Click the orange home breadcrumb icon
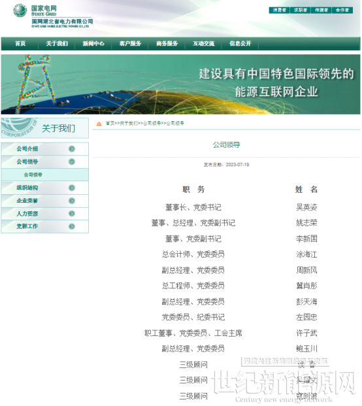 click(x=99, y=124)
